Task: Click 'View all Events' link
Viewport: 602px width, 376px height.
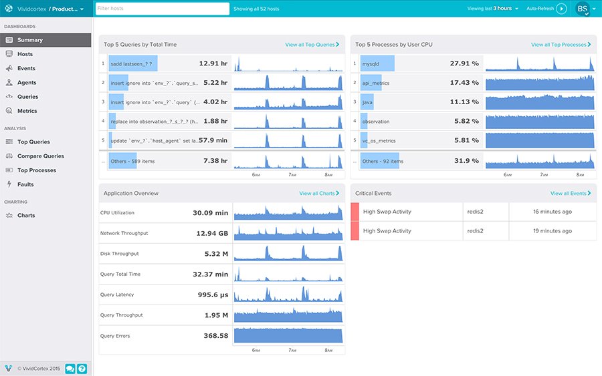Action: [571, 194]
